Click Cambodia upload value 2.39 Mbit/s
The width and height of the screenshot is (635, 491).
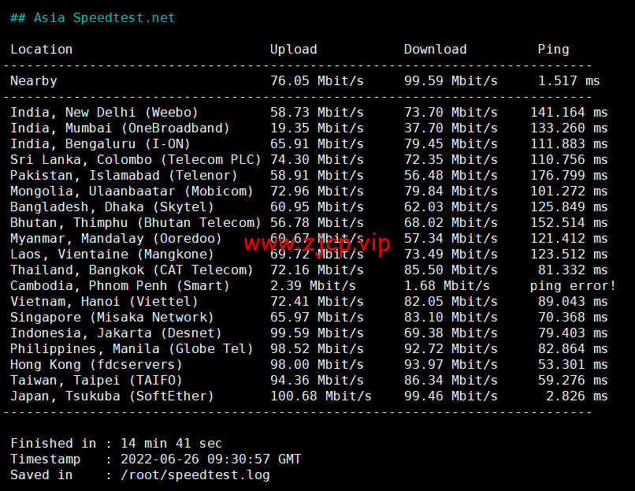pyautogui.click(x=313, y=286)
